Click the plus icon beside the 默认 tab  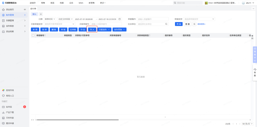tap(41, 14)
